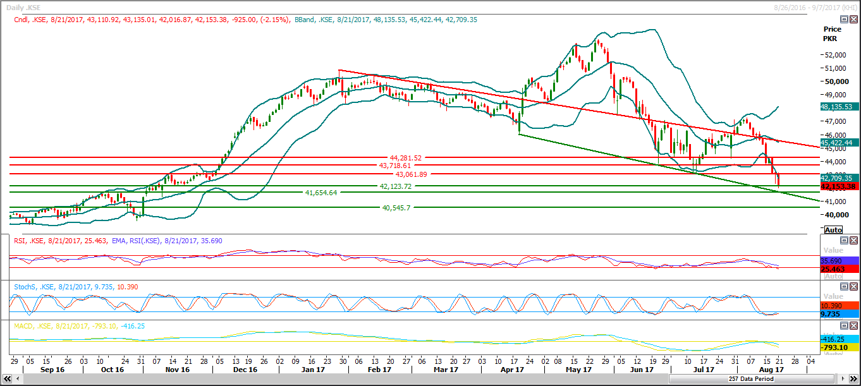Image resolution: width=861 pixels, height=386 pixels.
Task: Jump to latest data with double-arrow button
Action: 854,379
